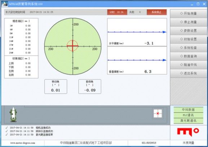Click the total station instrument icon

click(x=13, y=115)
